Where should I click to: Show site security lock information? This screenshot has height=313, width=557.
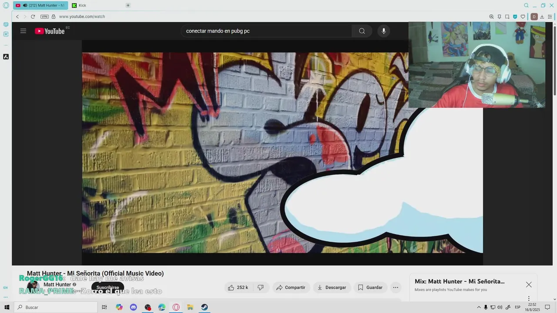[x=54, y=17]
